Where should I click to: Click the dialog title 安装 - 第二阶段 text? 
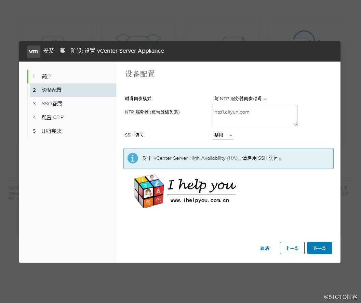104,51
